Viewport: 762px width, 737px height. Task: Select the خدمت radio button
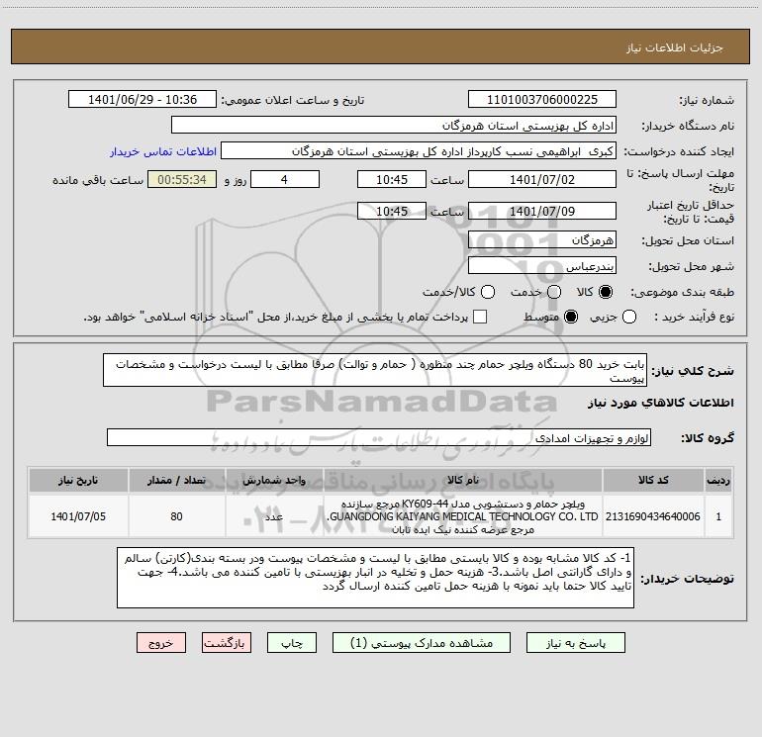[x=554, y=292]
